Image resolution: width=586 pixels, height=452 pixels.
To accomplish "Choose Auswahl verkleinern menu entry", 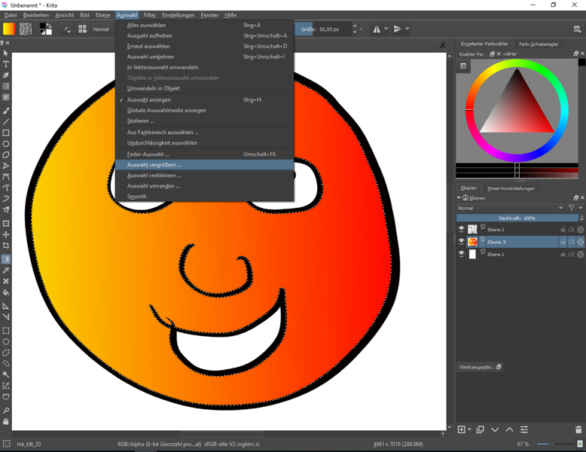I will pos(154,176).
